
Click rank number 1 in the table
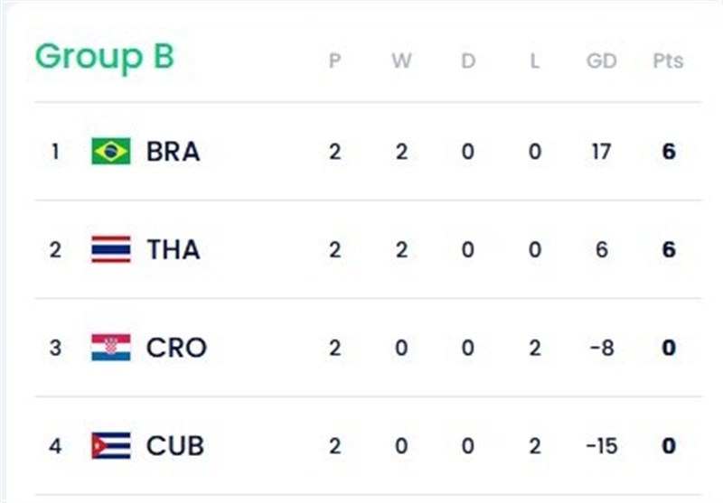55,151
